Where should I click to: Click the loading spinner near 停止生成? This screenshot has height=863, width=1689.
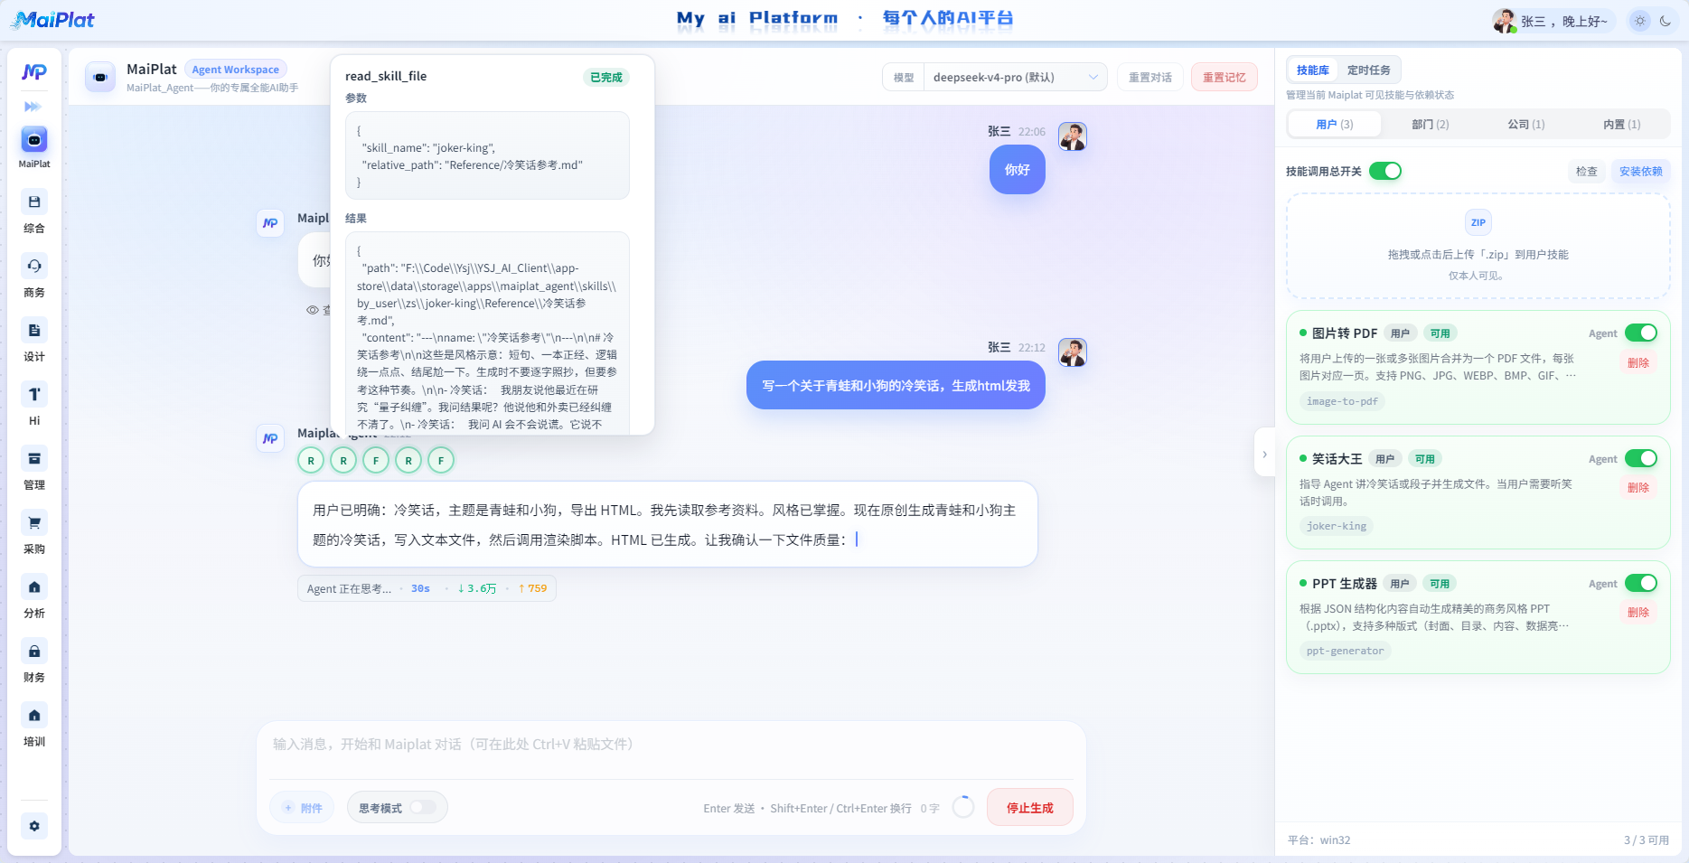(963, 807)
